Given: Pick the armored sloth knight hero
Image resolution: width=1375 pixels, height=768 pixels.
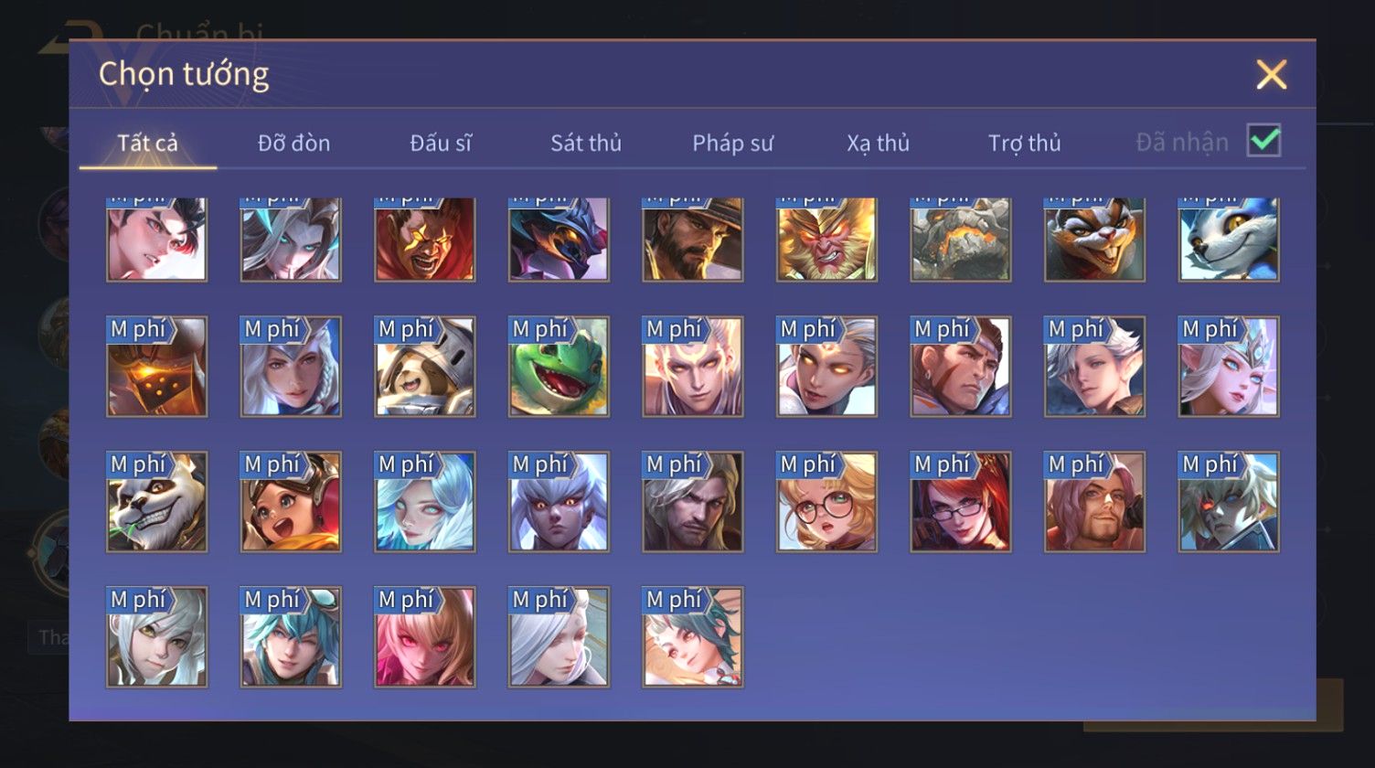Looking at the screenshot, I should click(x=424, y=367).
